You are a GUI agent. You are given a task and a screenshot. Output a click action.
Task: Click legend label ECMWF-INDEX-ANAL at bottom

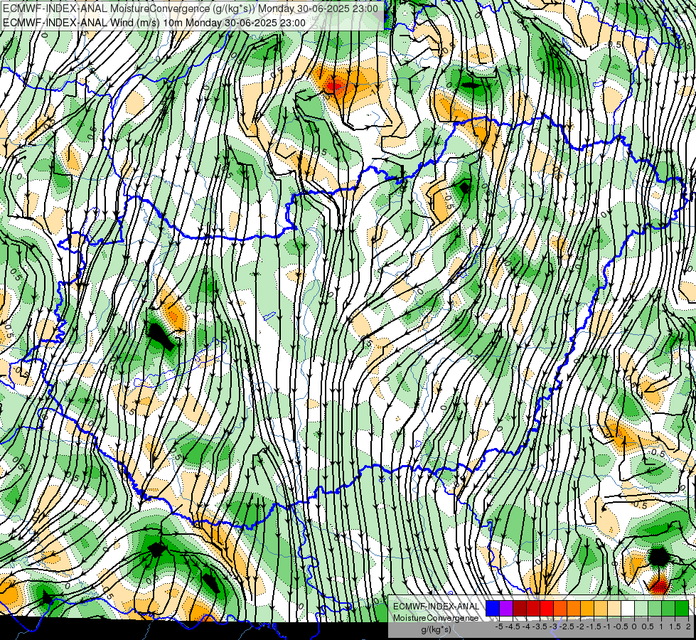pyautogui.click(x=437, y=607)
